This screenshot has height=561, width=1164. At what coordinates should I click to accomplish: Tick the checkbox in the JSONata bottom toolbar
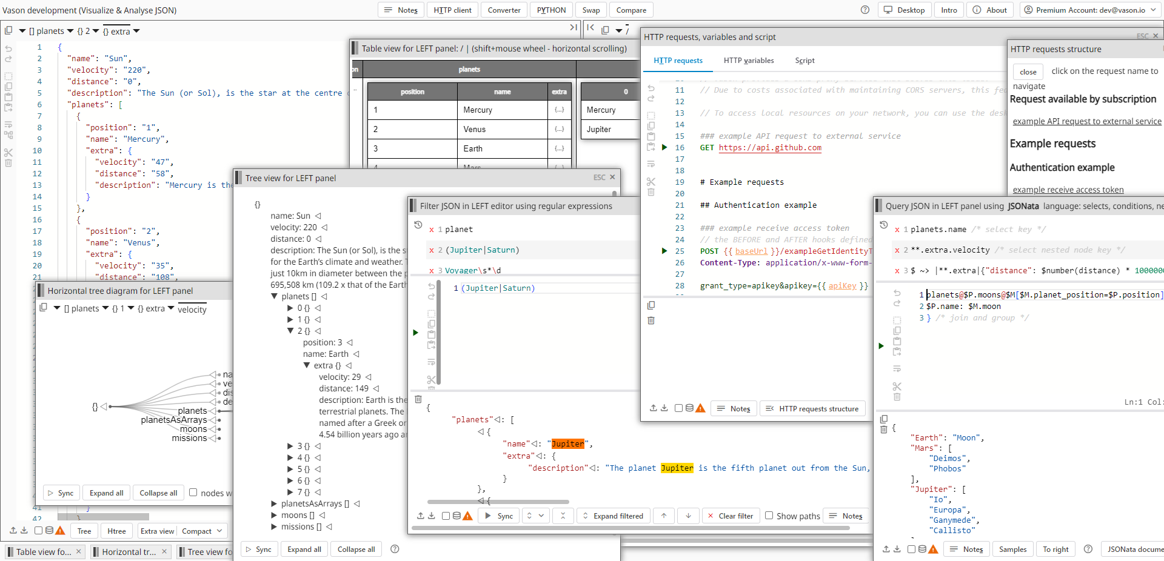911,549
